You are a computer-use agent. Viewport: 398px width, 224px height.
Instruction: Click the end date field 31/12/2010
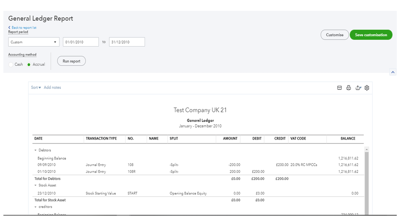click(x=127, y=42)
